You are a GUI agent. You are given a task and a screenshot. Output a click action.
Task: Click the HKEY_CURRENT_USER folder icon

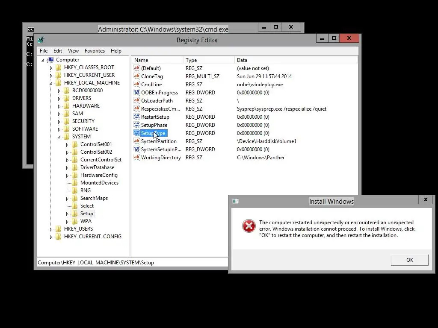click(59, 75)
